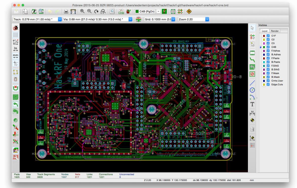This screenshot has height=188, width=297.
Task: Select the add text tool
Action: 252,104
